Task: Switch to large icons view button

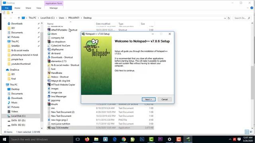Action: pyautogui.click(x=251, y=132)
